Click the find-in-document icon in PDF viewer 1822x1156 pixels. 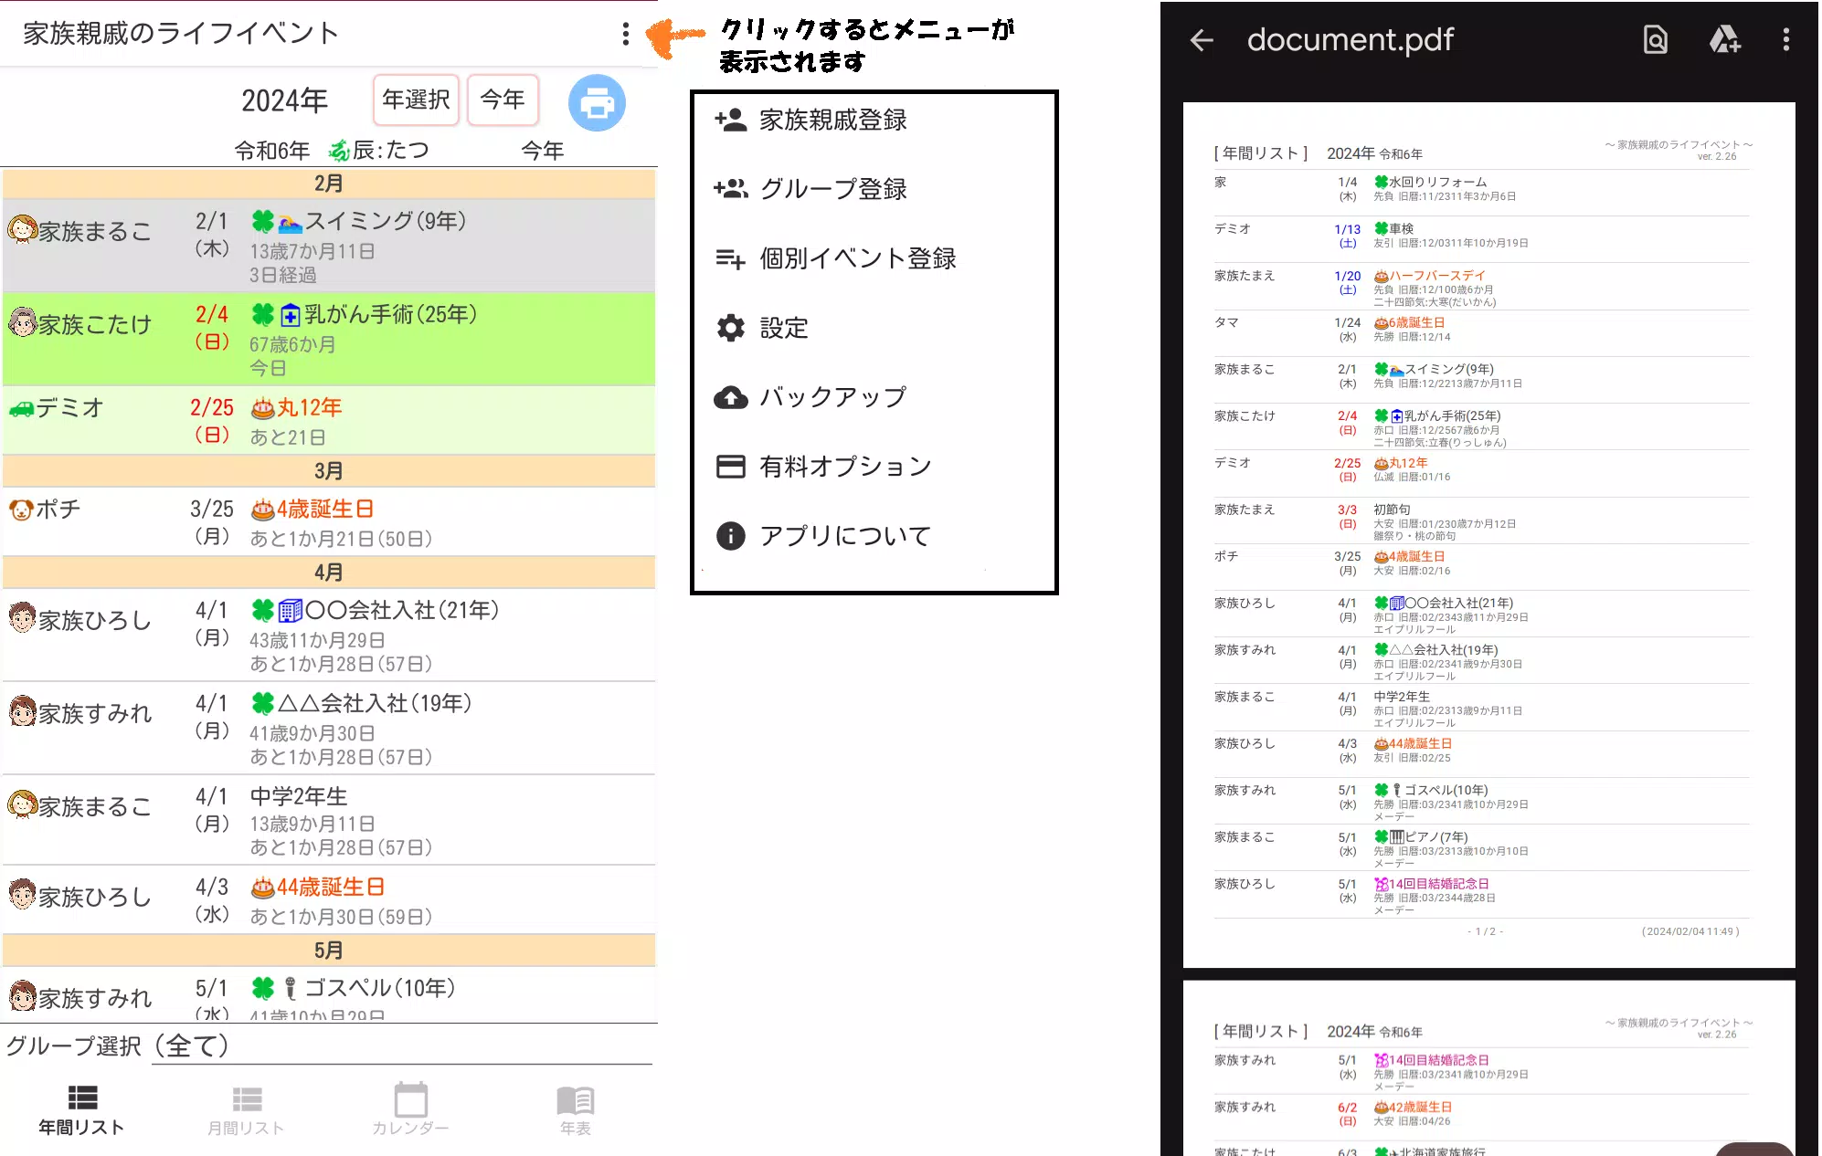(x=1656, y=39)
